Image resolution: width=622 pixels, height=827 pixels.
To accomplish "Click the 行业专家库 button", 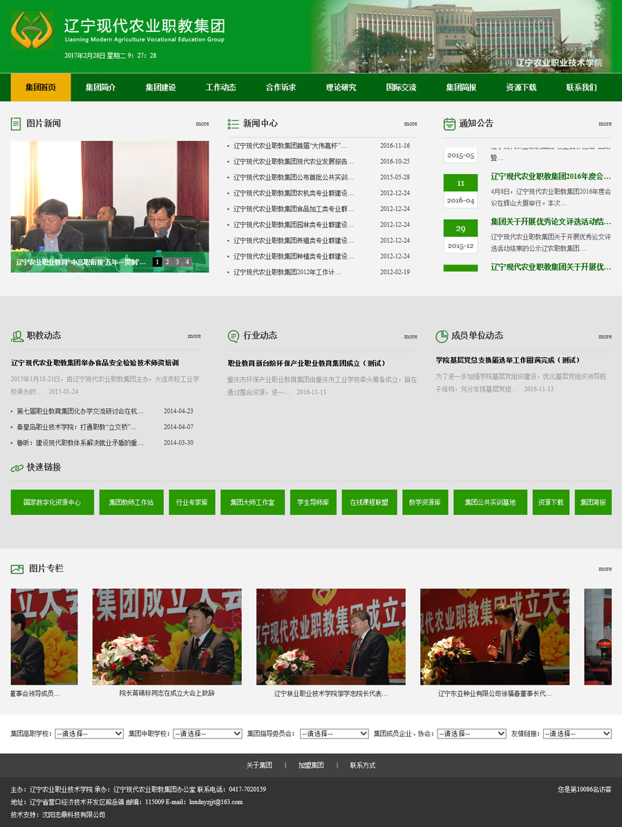I will [x=192, y=502].
